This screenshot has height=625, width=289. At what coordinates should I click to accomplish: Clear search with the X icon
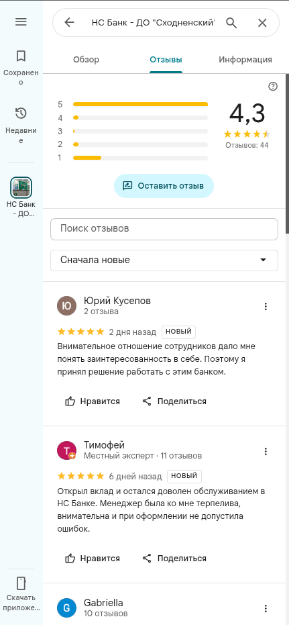262,23
